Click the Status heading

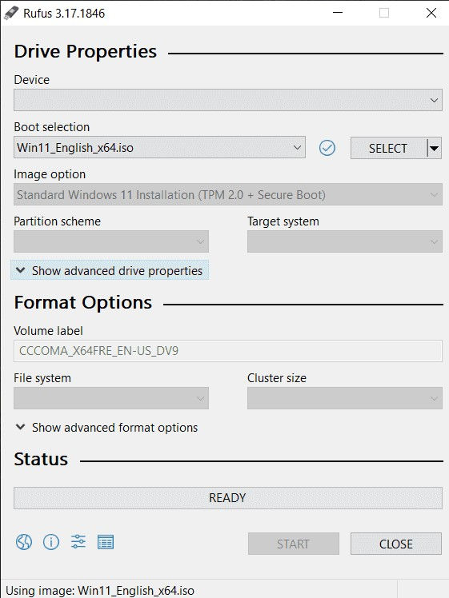42,459
